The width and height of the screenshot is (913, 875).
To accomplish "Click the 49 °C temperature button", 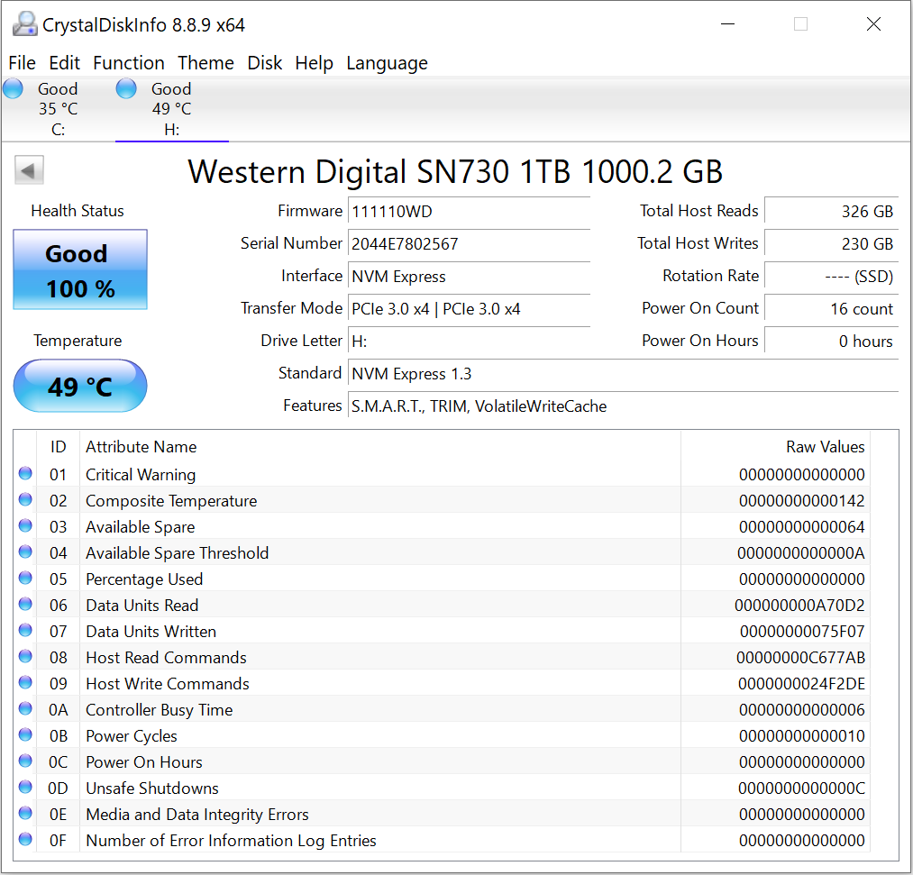I will click(x=80, y=387).
